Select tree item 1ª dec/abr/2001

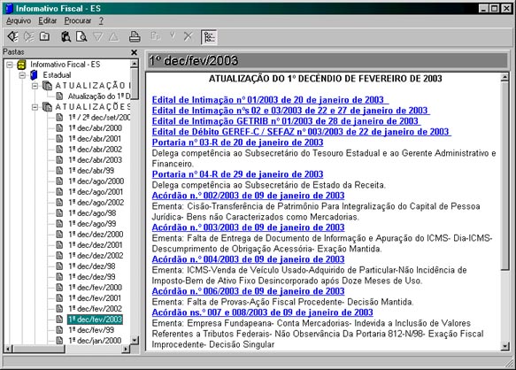click(95, 139)
